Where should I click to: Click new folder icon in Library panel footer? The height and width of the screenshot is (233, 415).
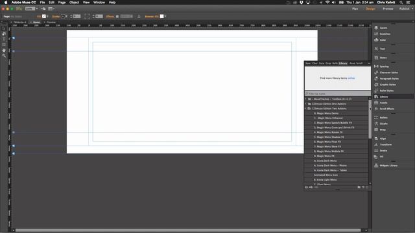(359, 187)
